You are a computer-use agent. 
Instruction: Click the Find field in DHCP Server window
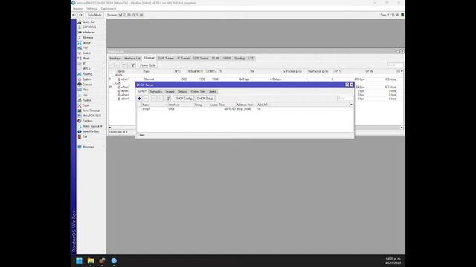pyautogui.click(x=345, y=99)
